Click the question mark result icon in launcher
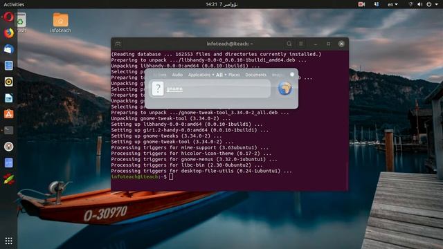Viewport: 443px width, 249px height. 158,89
